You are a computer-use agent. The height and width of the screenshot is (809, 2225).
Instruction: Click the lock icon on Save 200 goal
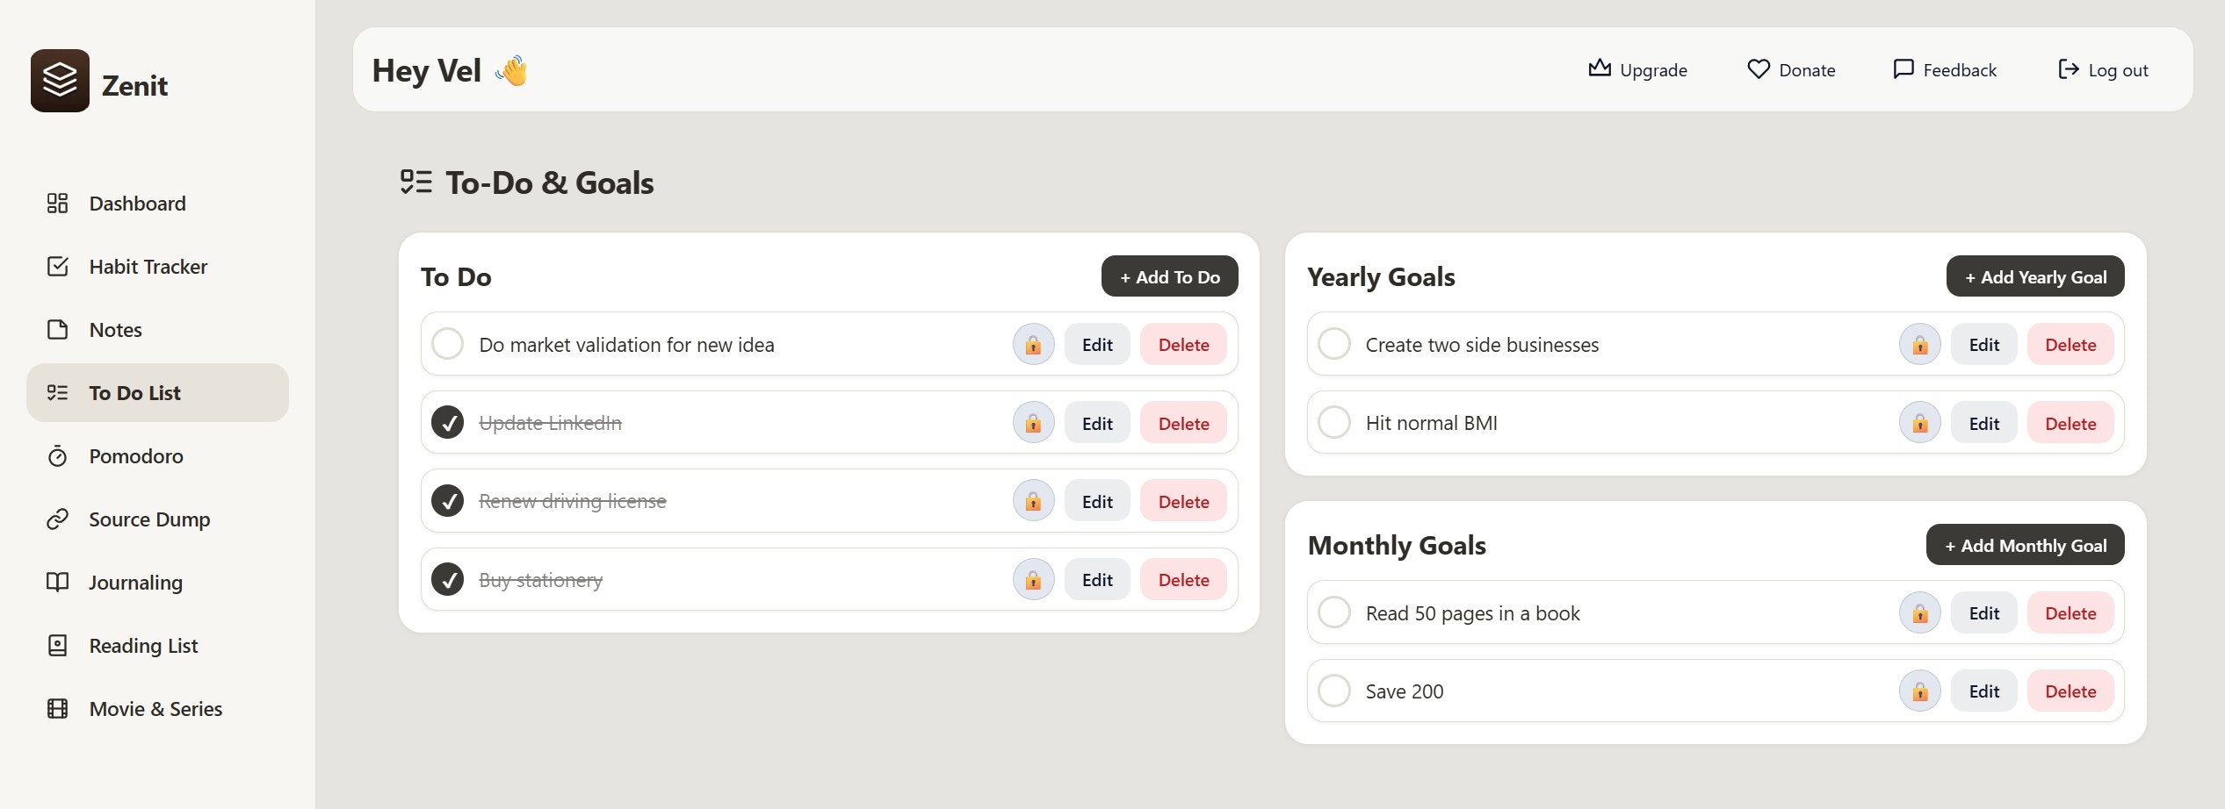coord(1919,691)
